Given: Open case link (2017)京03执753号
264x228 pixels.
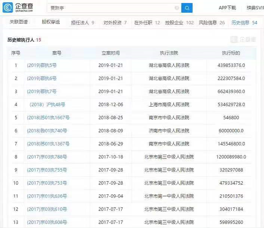Looking at the screenshot, I should (x=47, y=183).
